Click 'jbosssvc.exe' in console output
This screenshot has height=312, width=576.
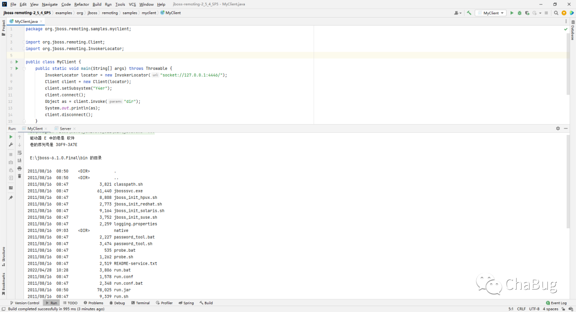point(128,191)
